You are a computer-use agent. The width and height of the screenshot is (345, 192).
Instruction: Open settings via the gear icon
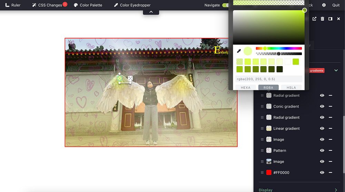point(324,5)
